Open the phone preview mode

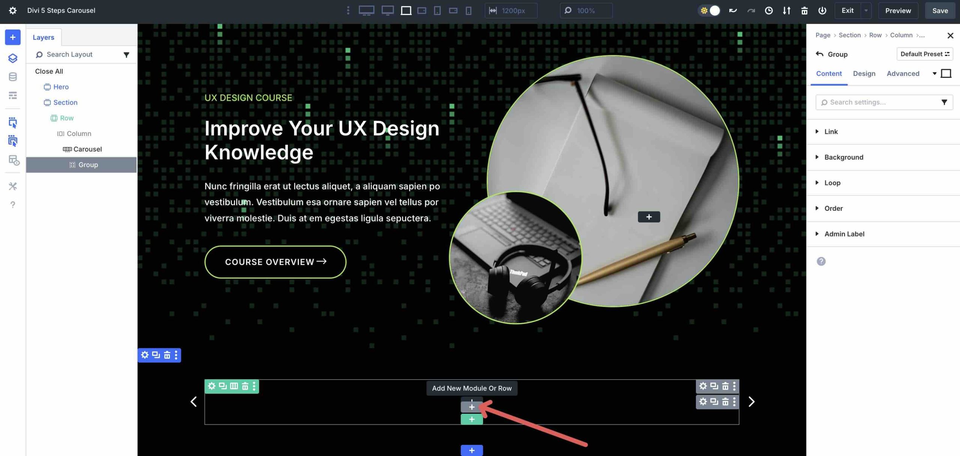click(x=468, y=10)
